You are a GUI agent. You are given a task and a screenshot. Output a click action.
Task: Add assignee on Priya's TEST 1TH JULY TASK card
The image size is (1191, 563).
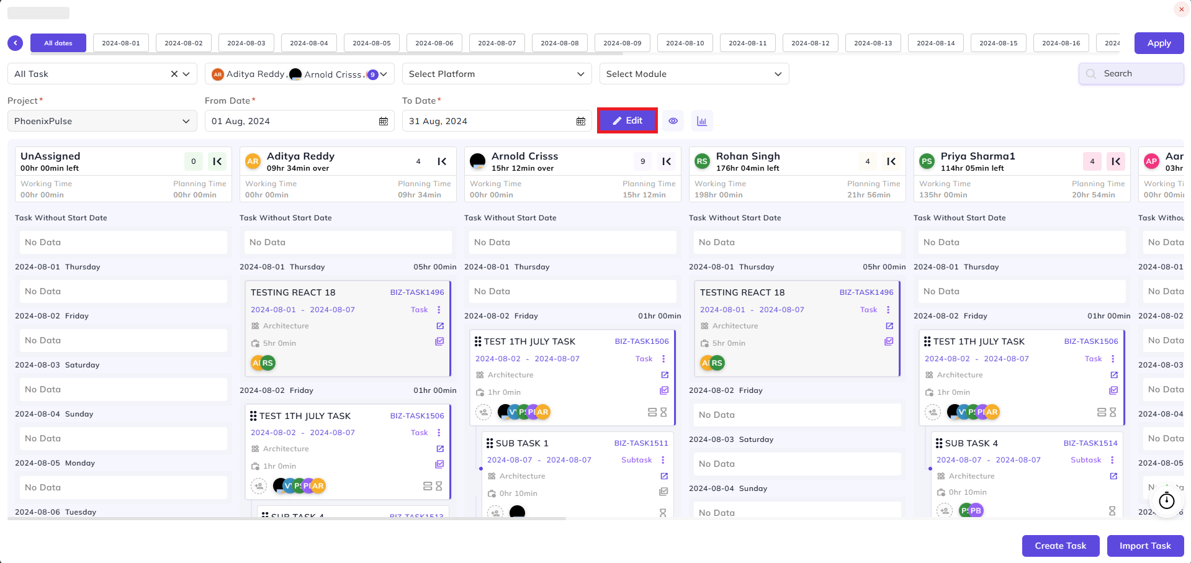coord(933,412)
